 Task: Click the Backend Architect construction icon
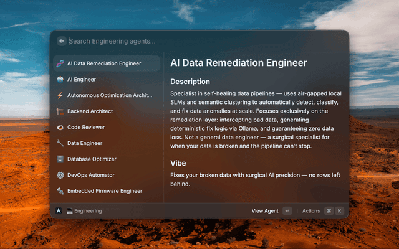tap(60, 111)
